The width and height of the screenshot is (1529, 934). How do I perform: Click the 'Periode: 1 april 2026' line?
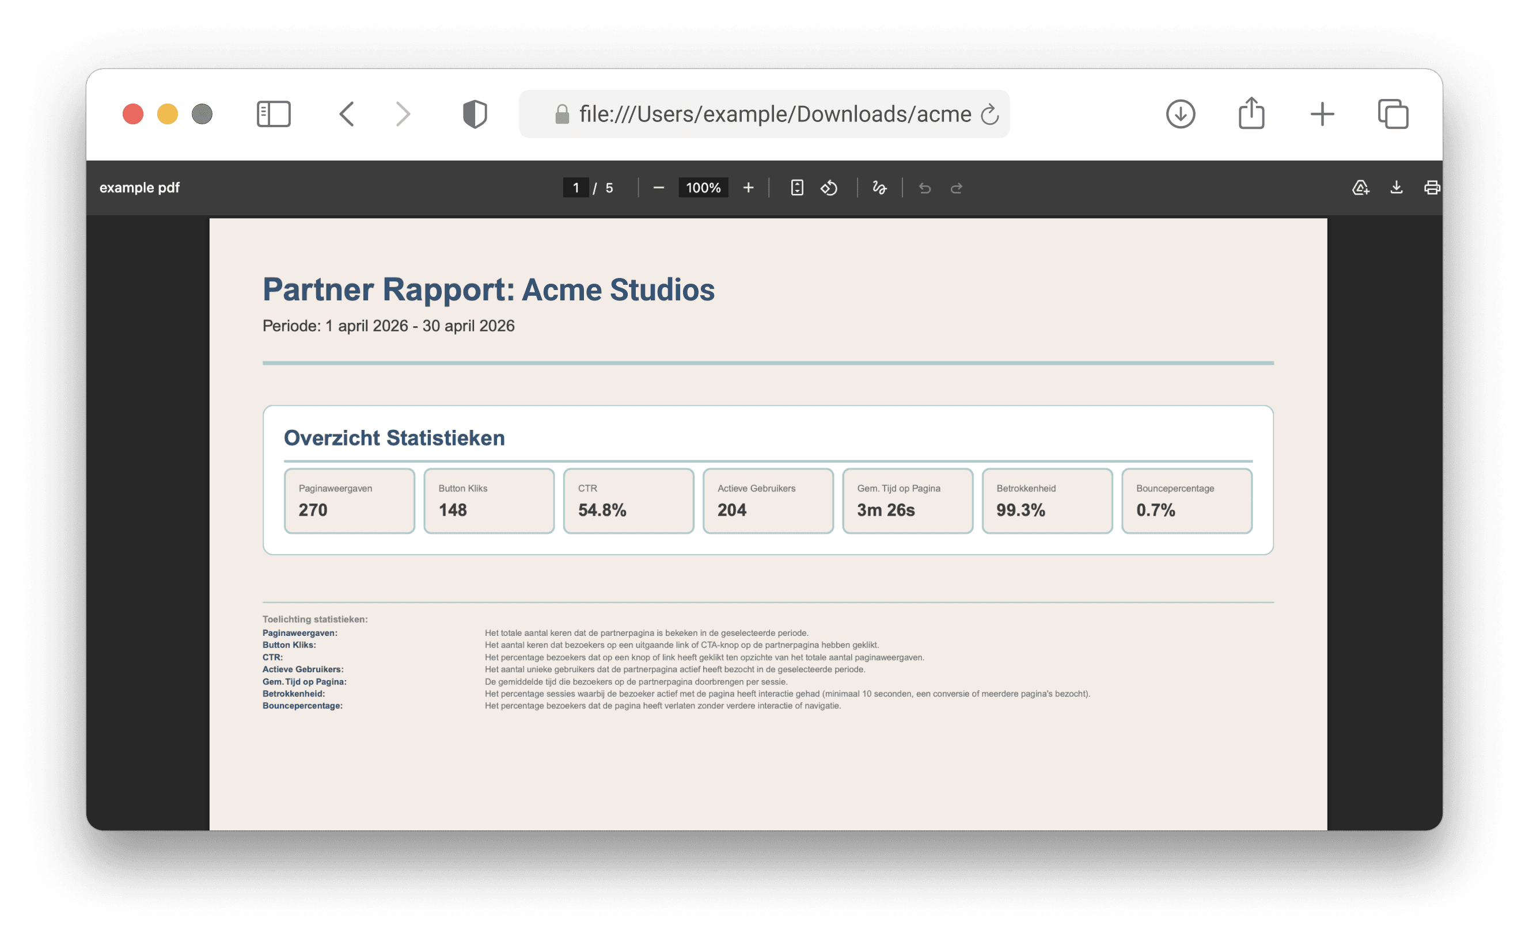coord(389,326)
